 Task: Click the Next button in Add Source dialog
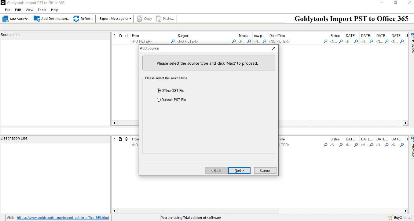(x=239, y=170)
